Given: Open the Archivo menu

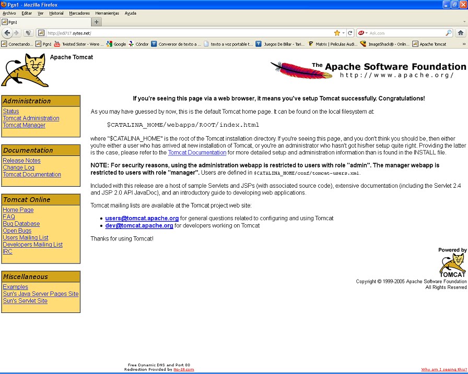Looking at the screenshot, I should coord(9,13).
